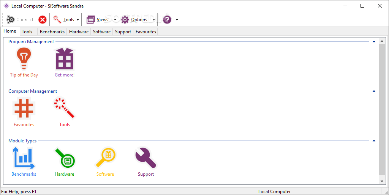The width and height of the screenshot is (389, 195).
Task: Open the Software magnifier icon
Action: (105, 158)
